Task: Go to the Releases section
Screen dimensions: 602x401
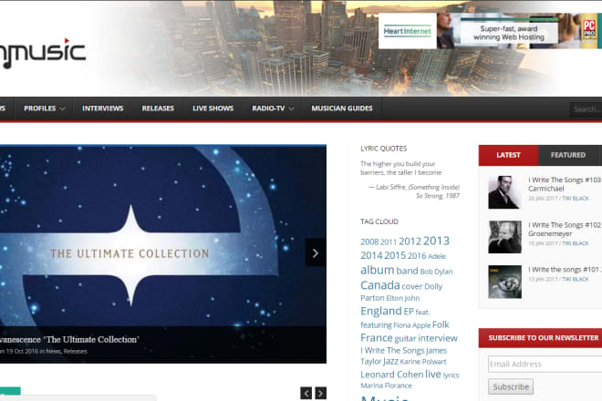Action: pos(158,108)
